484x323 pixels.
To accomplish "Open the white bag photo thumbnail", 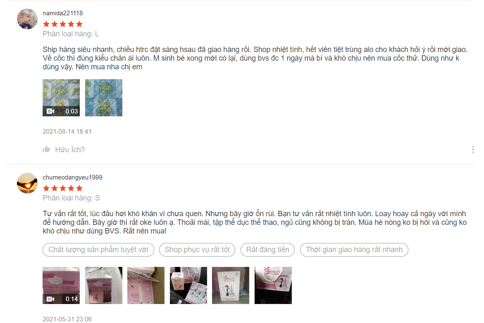I will (104, 285).
